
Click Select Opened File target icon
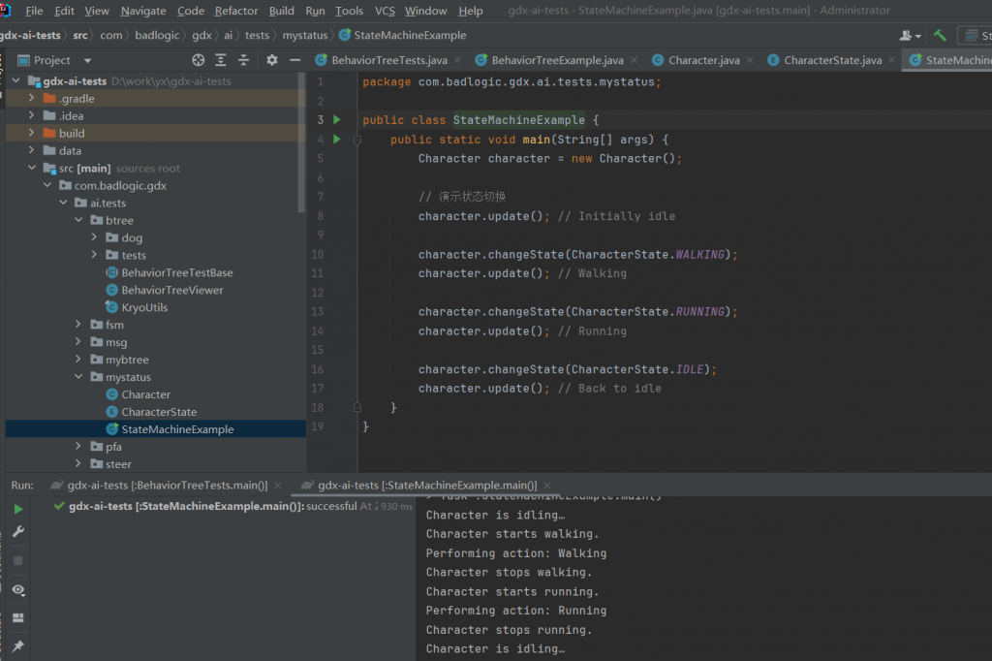199,60
